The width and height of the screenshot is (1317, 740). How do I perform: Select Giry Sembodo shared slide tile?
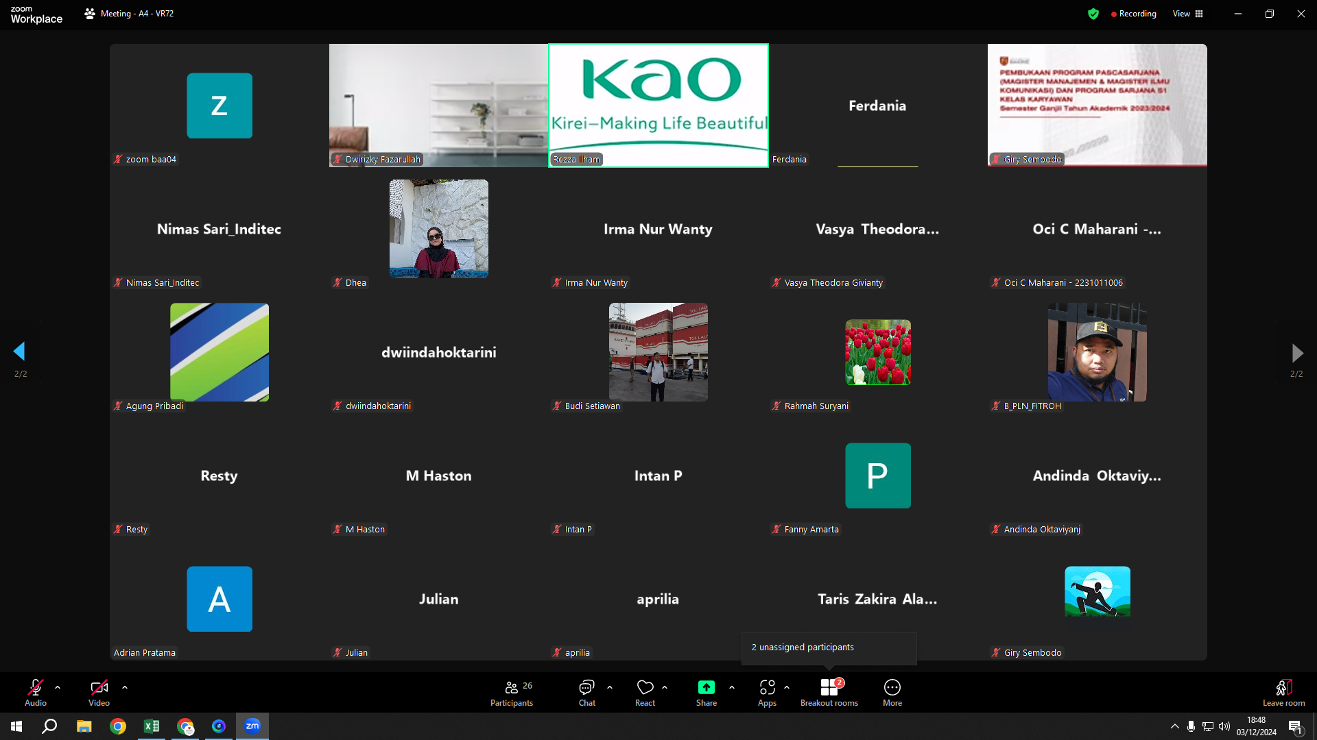pyautogui.click(x=1097, y=106)
